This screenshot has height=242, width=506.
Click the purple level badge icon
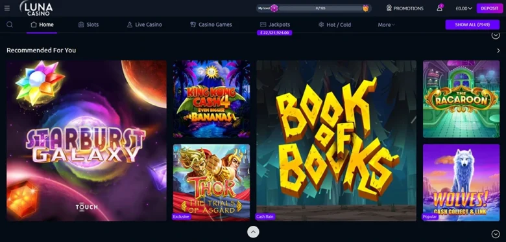coord(274,8)
